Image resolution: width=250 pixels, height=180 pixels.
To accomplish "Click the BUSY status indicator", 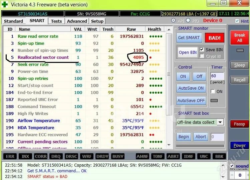I will click(x=118, y=156).
